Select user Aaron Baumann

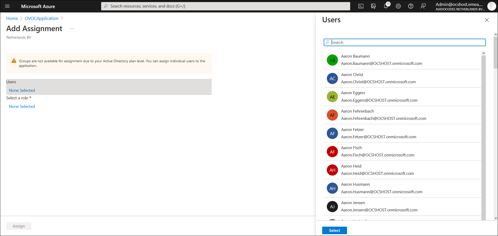[381, 60]
